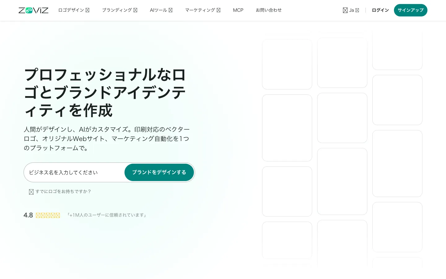Click the すでにロゴをお持ちですか？ link
446x279 pixels.
pyautogui.click(x=60, y=192)
